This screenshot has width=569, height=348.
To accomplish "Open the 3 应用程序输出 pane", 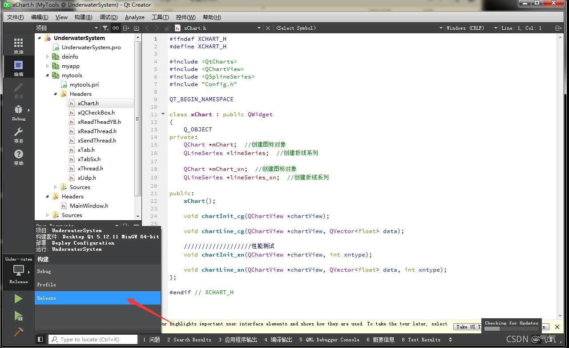I will point(238,340).
